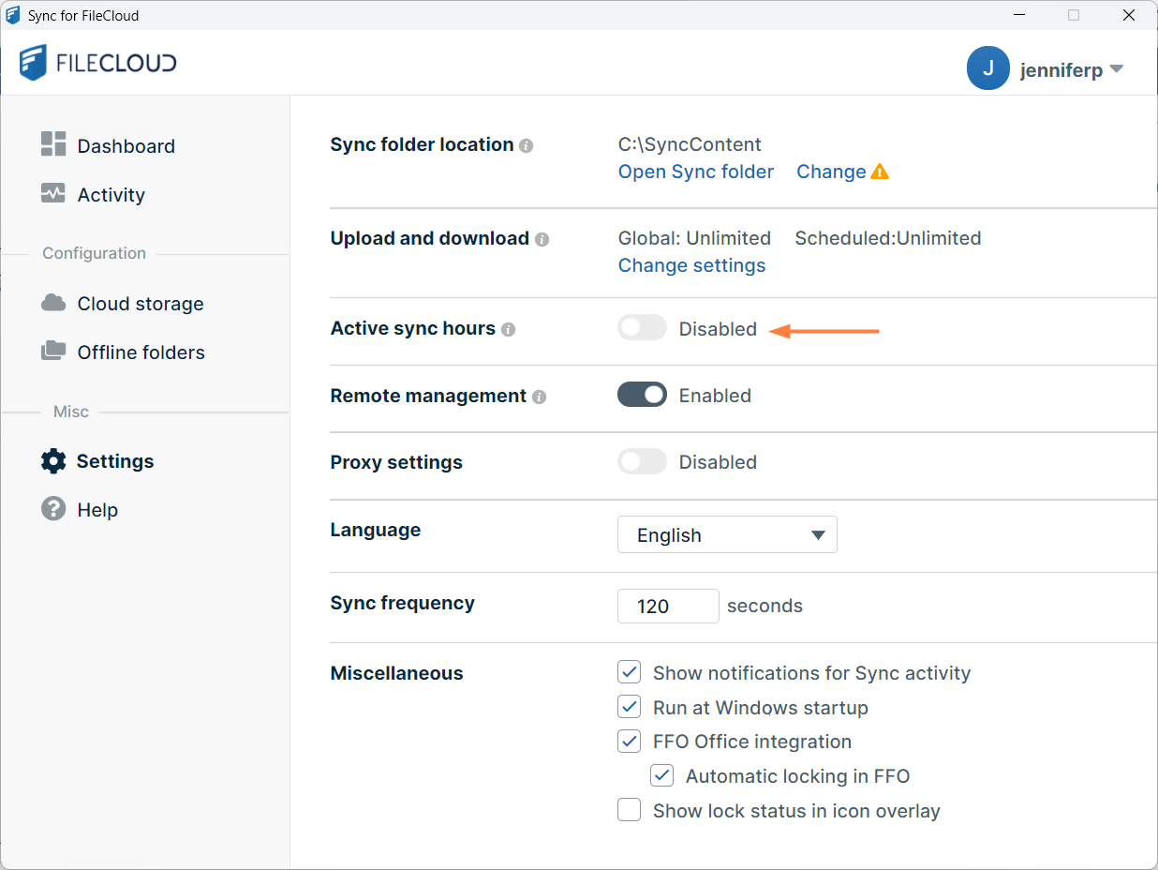The height and width of the screenshot is (870, 1158).
Task: Open the Settings gear icon
Action: (53, 460)
